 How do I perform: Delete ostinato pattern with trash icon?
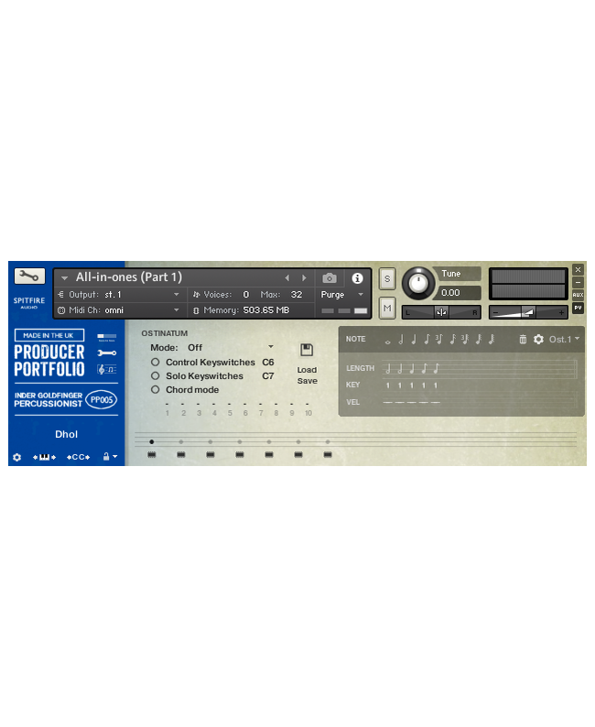point(523,340)
